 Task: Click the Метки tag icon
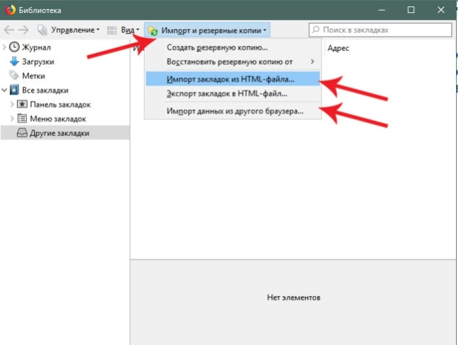tap(14, 76)
